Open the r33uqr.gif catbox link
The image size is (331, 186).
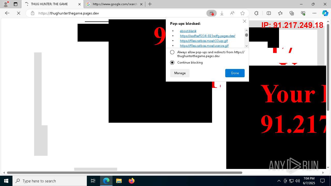pyautogui.click(x=204, y=41)
